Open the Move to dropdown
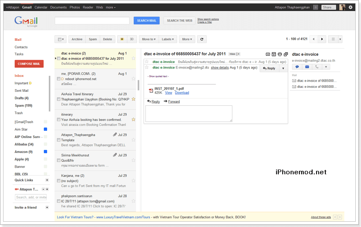Image resolution: width=361 pixels, height=227 pixels. click(x=149, y=39)
